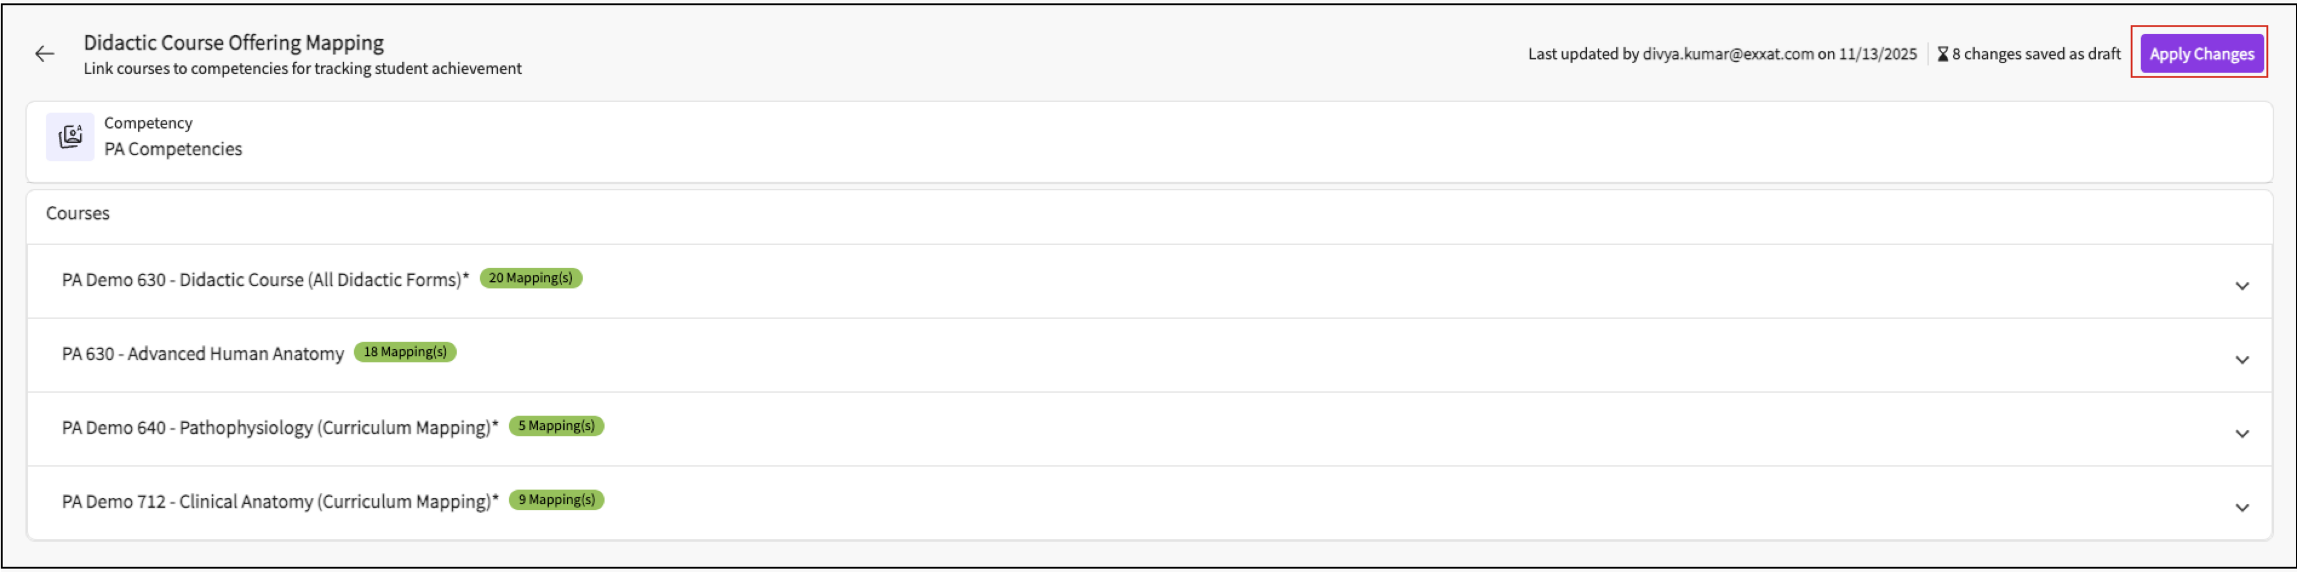2297x572 pixels.
Task: Expand PA Demo 712 Clinical Anatomy chevron
Action: pyautogui.click(x=2242, y=508)
